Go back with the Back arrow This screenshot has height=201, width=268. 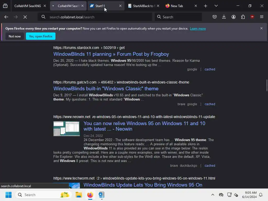click(x=6, y=17)
